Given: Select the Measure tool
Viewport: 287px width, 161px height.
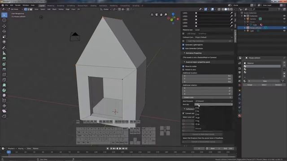Looking at the screenshot, I should click(x=4, y=53).
